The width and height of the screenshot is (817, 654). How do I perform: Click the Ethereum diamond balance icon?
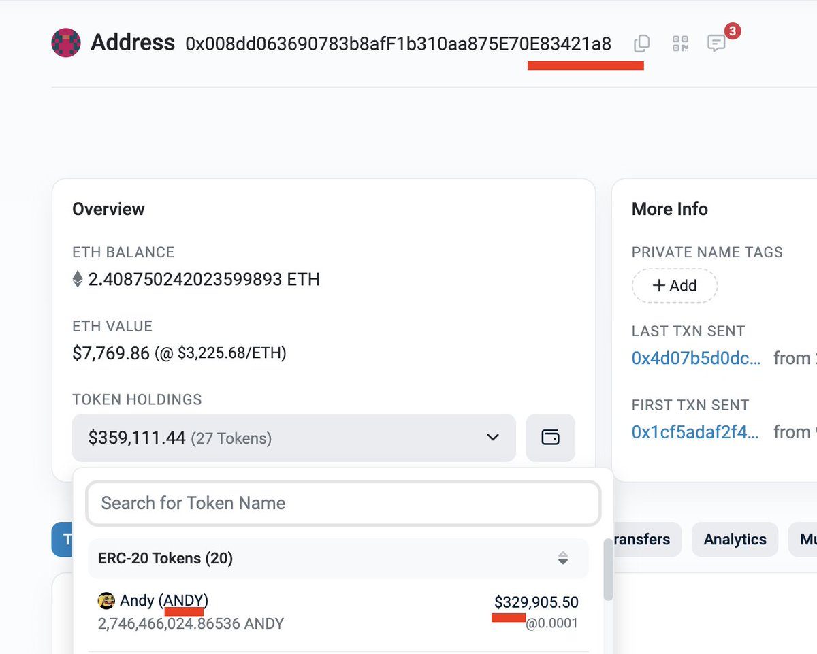(x=78, y=279)
